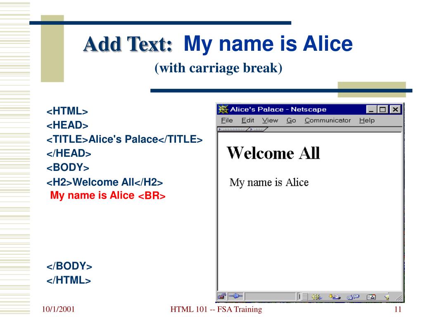Click the 'HTML 101 -- FSA Training' footer
The width and height of the screenshot is (423, 317).
(216, 309)
